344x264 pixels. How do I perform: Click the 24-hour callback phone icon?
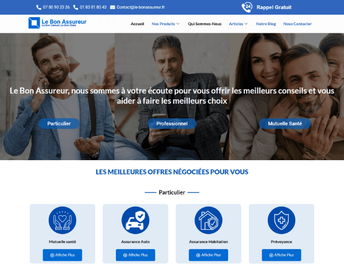point(247,7)
